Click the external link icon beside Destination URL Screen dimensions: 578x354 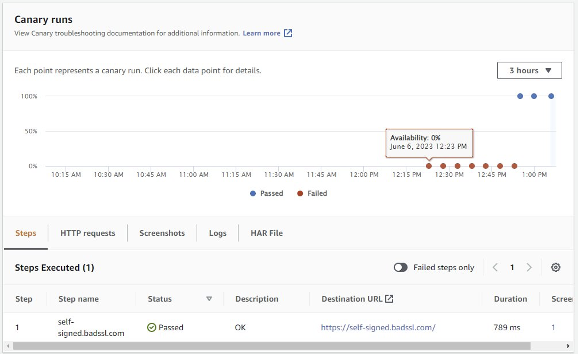[x=389, y=299]
